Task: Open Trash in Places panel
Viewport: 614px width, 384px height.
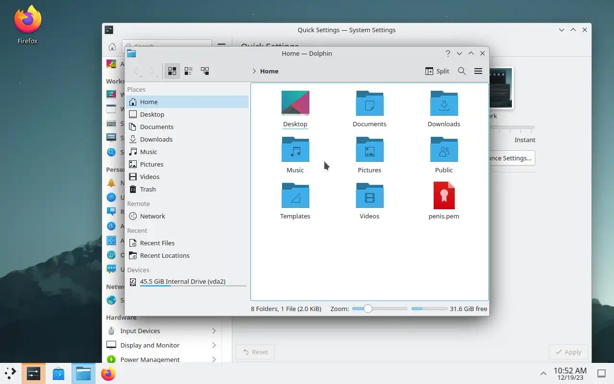Action: click(x=187, y=189)
